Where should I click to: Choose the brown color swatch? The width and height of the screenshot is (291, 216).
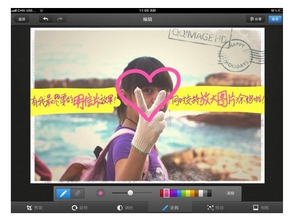pos(197,193)
